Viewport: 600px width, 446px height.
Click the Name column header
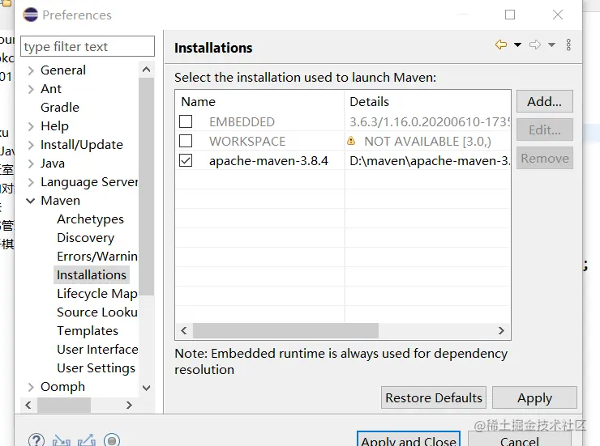259,101
